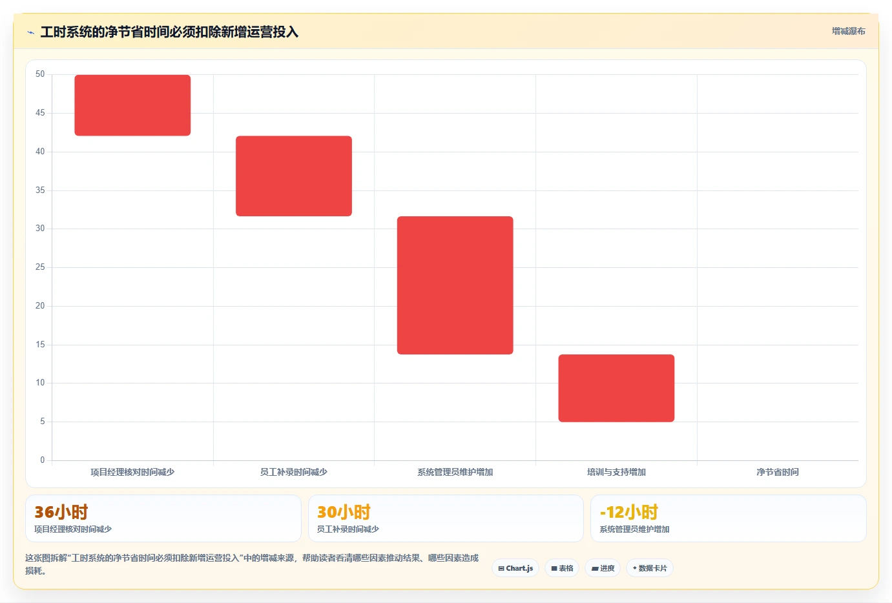Click the x-axis label 培训与支持增加
892x603 pixels.
coord(616,472)
